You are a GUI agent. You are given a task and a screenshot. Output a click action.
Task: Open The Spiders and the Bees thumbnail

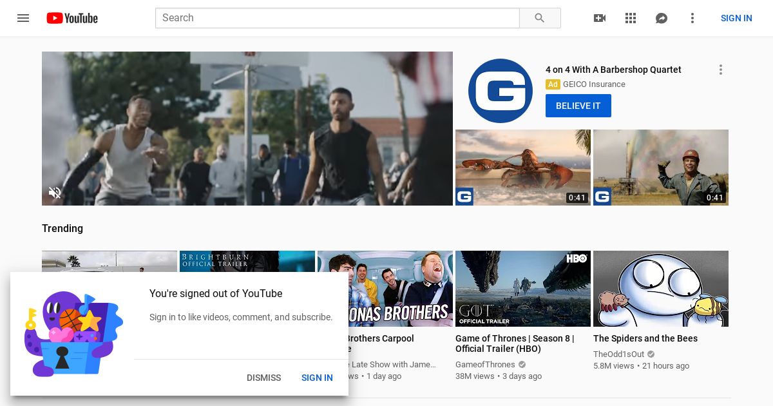661,289
